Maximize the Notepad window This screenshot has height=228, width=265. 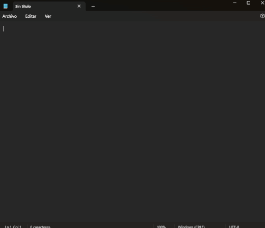248,3
